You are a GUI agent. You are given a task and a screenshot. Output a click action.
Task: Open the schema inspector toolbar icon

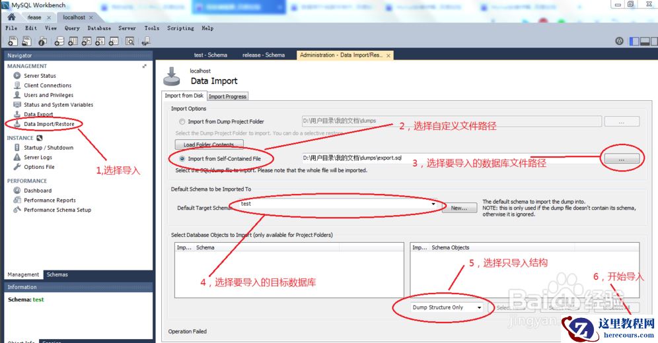tap(42, 41)
